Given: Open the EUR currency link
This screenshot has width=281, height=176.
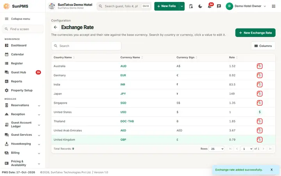Looking at the screenshot, I should tap(123, 75).
